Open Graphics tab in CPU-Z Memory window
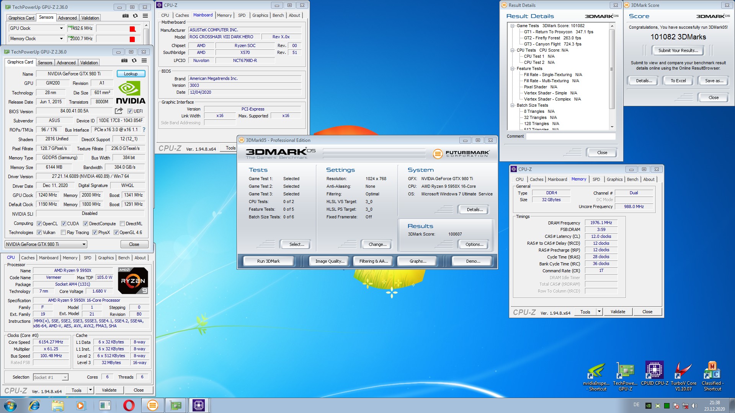 614,179
